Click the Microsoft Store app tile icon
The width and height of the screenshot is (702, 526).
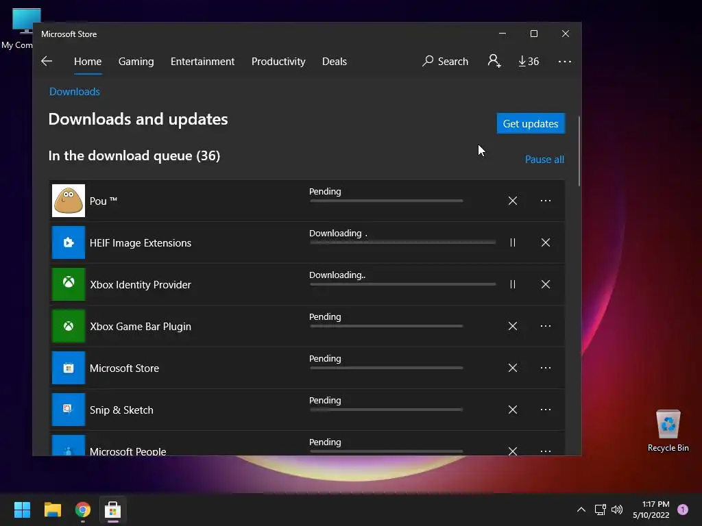point(69,368)
